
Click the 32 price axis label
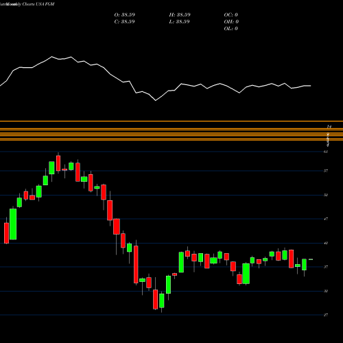326,291
